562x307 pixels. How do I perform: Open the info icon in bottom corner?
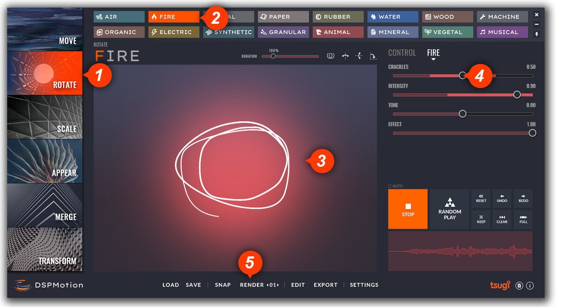point(530,285)
